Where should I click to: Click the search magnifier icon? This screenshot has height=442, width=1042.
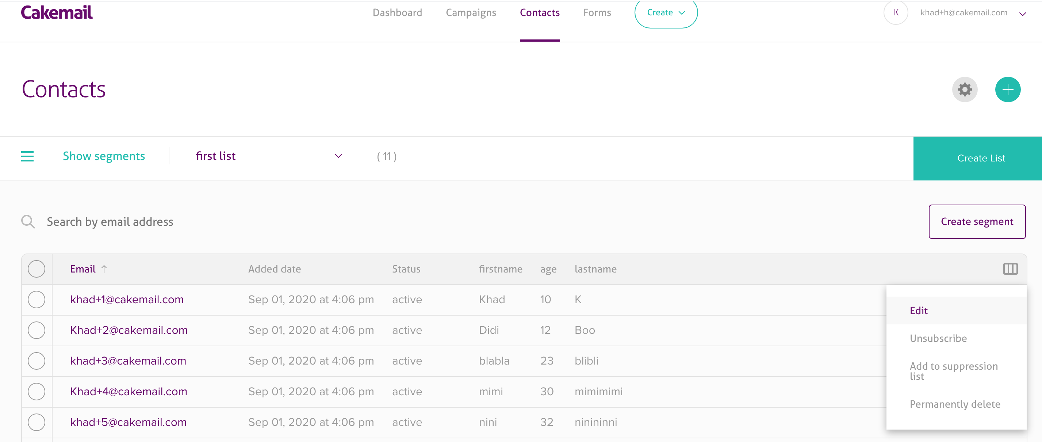pos(28,222)
